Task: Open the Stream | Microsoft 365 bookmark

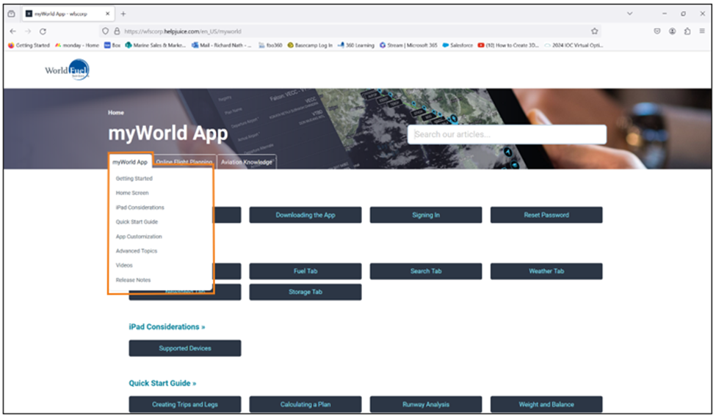Action: (408, 45)
